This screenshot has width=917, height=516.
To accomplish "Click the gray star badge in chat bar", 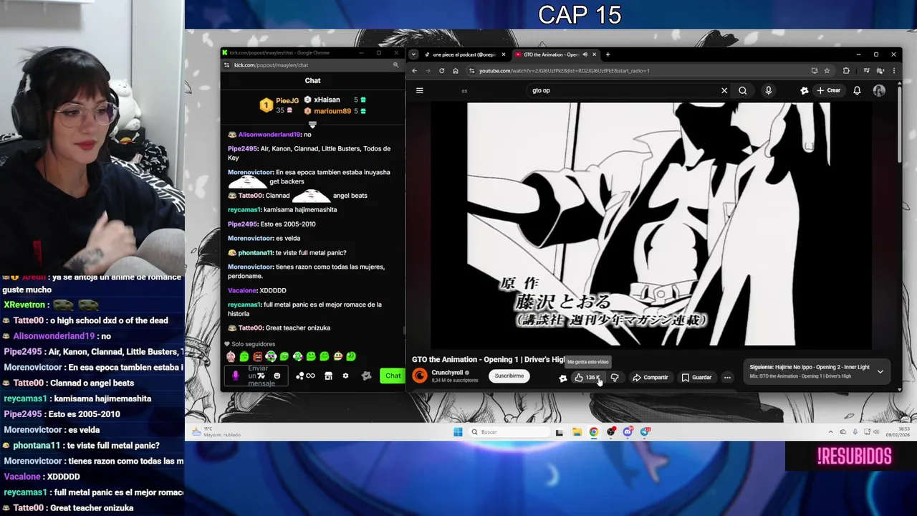I will [366, 376].
